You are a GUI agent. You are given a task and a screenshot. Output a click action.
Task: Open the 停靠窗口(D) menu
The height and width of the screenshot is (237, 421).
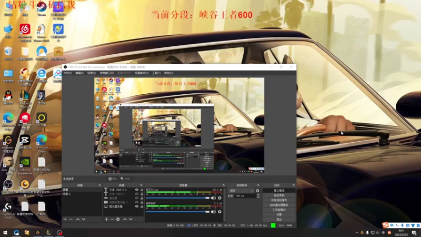(x=107, y=73)
